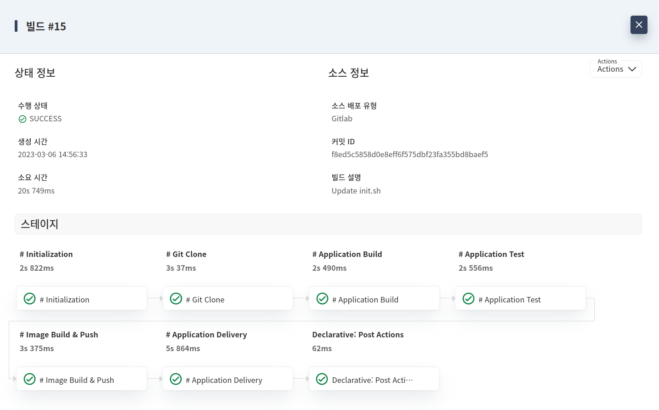The image size is (659, 410).
Task: Click Git Clone stage success icon
Action: (176, 299)
